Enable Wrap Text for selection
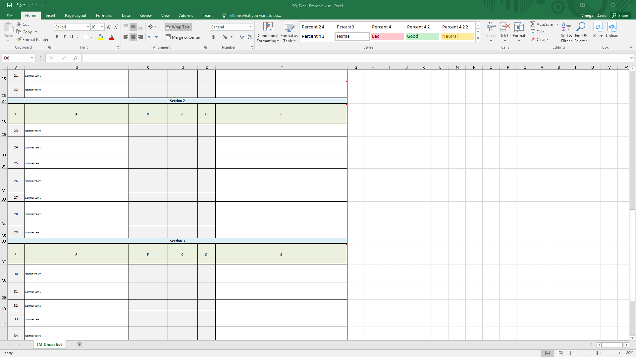 [178, 27]
